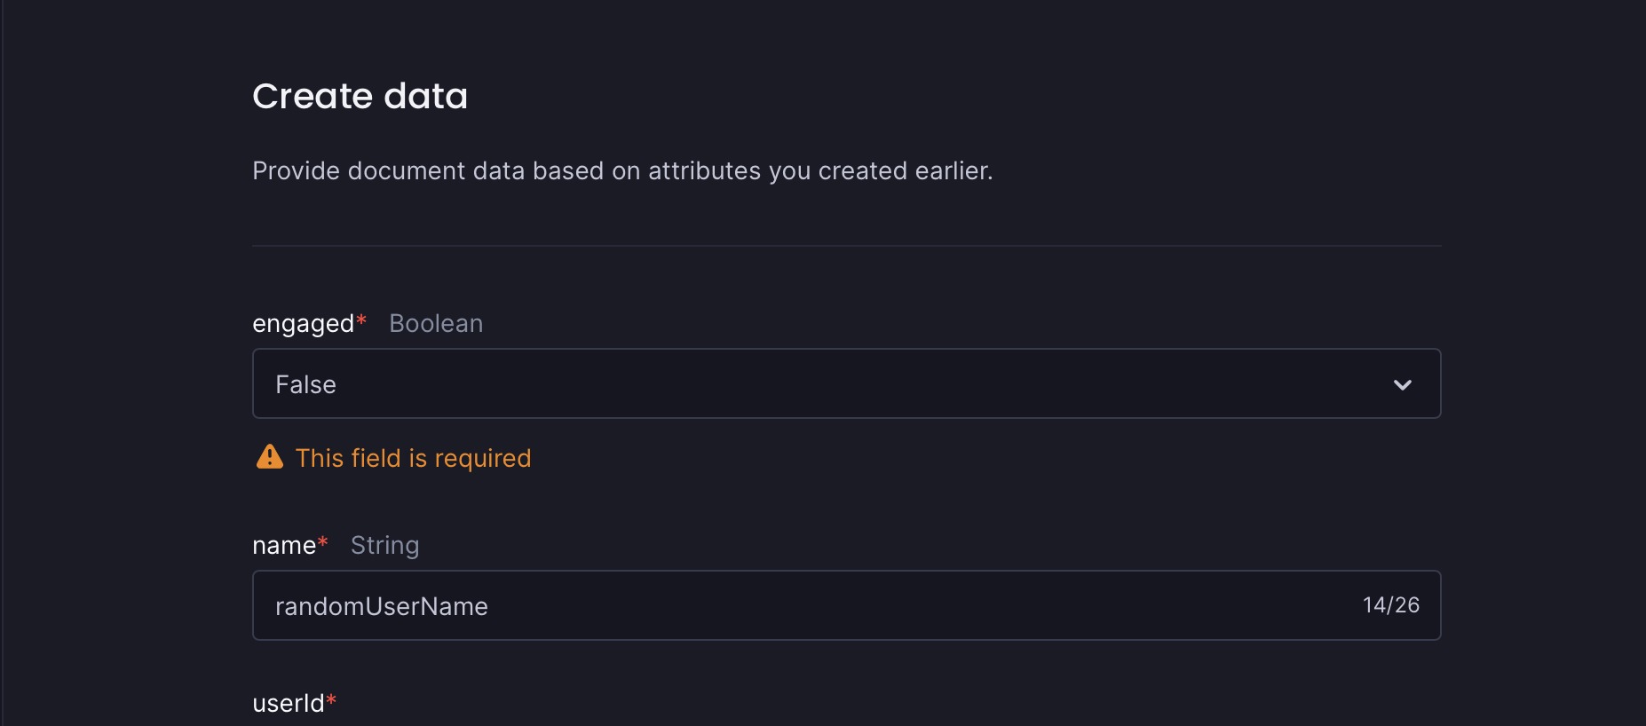Click the document data description text
This screenshot has width=1646, height=726.
[622, 170]
